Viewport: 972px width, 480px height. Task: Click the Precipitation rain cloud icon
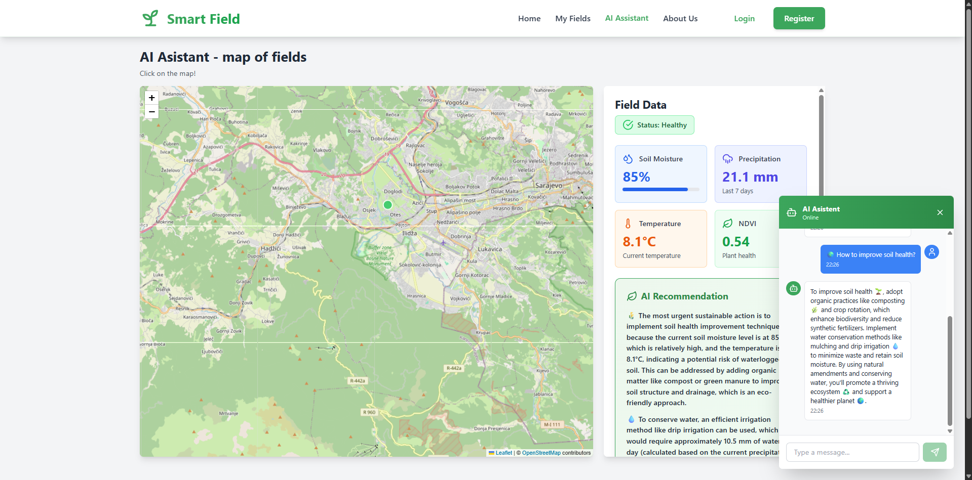[728, 159]
